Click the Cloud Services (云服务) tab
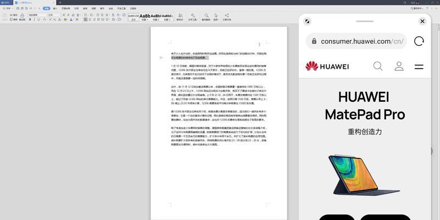This screenshot has height=220, width=440. (133, 8)
